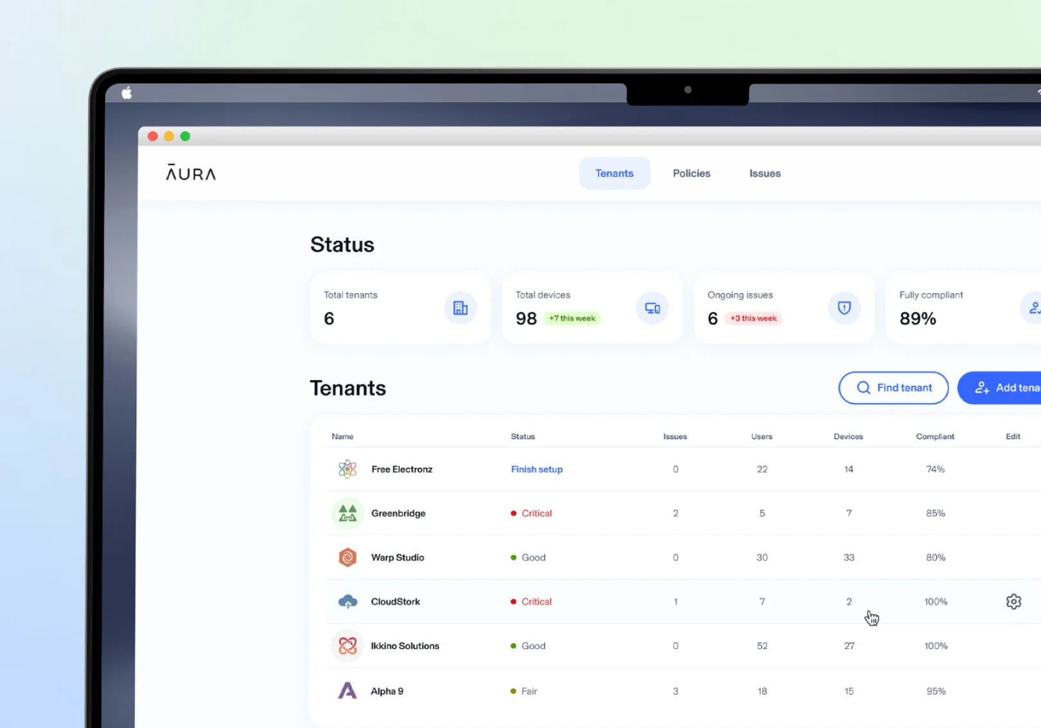Select the Free Electronz tenant name

402,469
